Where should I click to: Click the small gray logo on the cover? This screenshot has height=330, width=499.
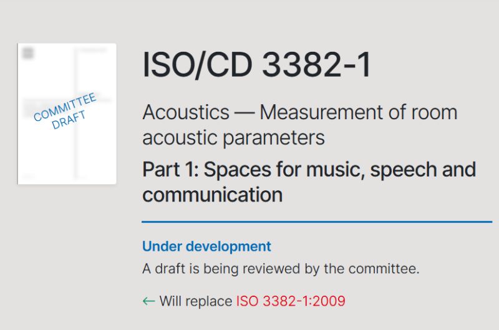pos(27,53)
